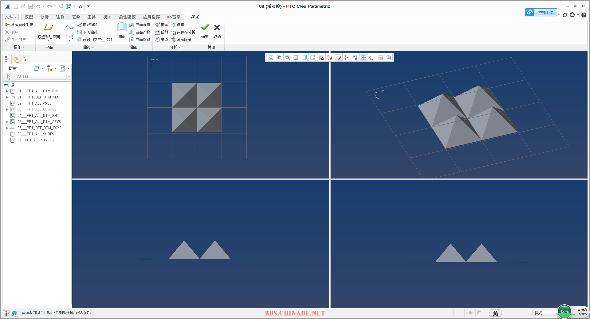Select the 曲面编辑 surface edit tool

tap(140, 25)
